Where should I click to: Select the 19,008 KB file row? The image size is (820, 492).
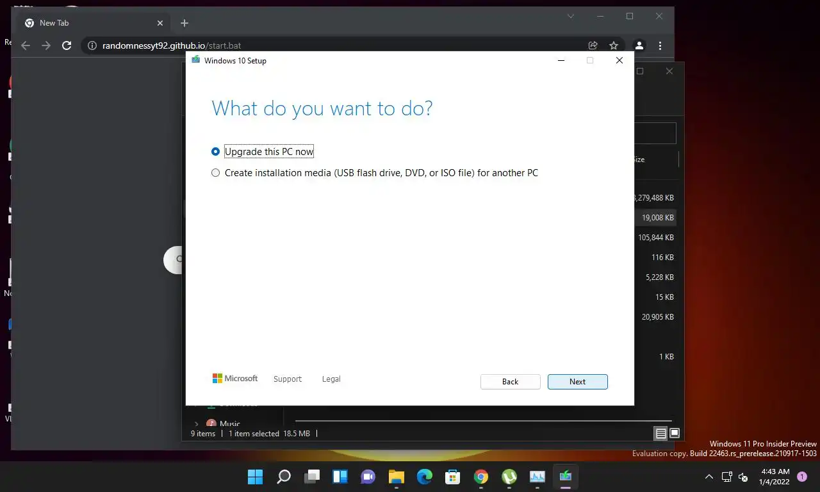(x=655, y=218)
